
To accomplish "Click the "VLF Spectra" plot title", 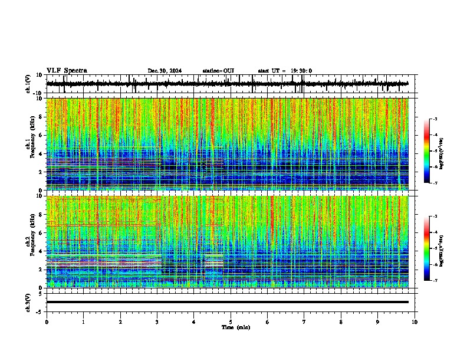I will (x=67, y=70).
